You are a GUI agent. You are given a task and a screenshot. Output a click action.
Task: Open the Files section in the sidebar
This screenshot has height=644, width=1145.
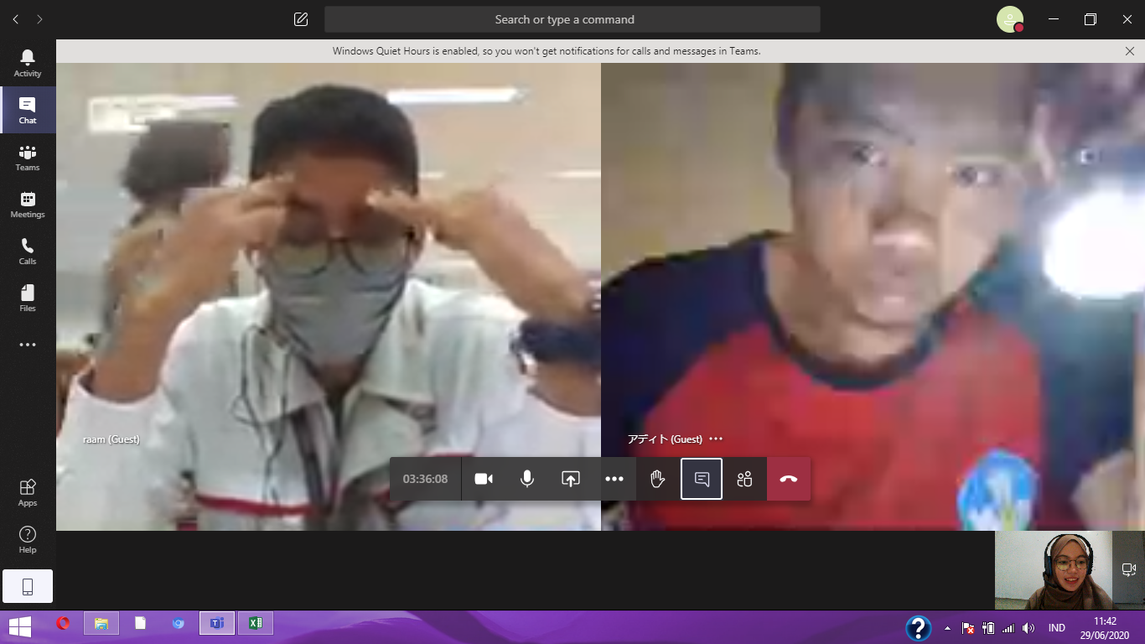[x=28, y=298]
